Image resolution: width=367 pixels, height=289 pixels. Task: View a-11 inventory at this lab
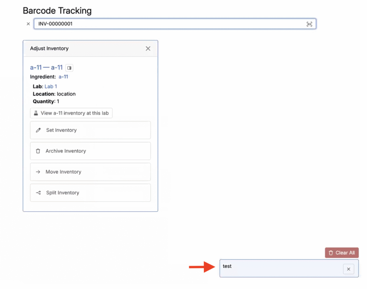(71, 113)
